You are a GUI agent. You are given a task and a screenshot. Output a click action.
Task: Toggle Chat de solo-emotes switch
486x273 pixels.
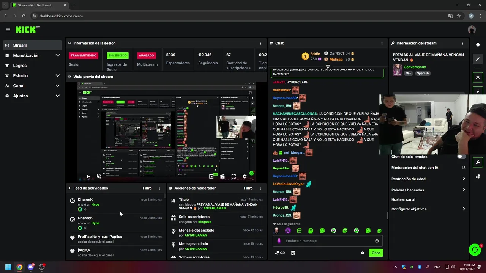(x=462, y=157)
